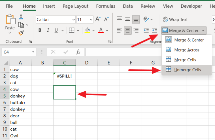Image resolution: width=215 pixels, height=140 pixels.
Task: Click the Paste clipboard icon
Action: pyautogui.click(x=10, y=19)
